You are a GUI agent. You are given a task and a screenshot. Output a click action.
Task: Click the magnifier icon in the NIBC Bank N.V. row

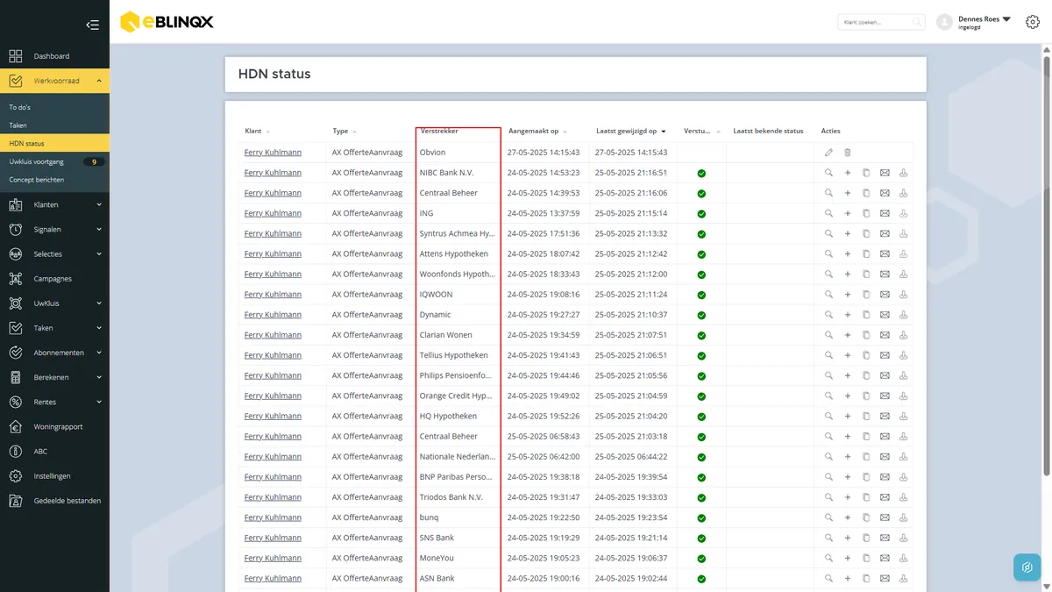pyautogui.click(x=828, y=173)
